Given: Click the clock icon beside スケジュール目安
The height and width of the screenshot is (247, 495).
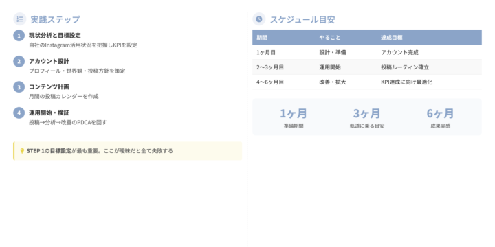Looking at the screenshot, I should pyautogui.click(x=259, y=19).
